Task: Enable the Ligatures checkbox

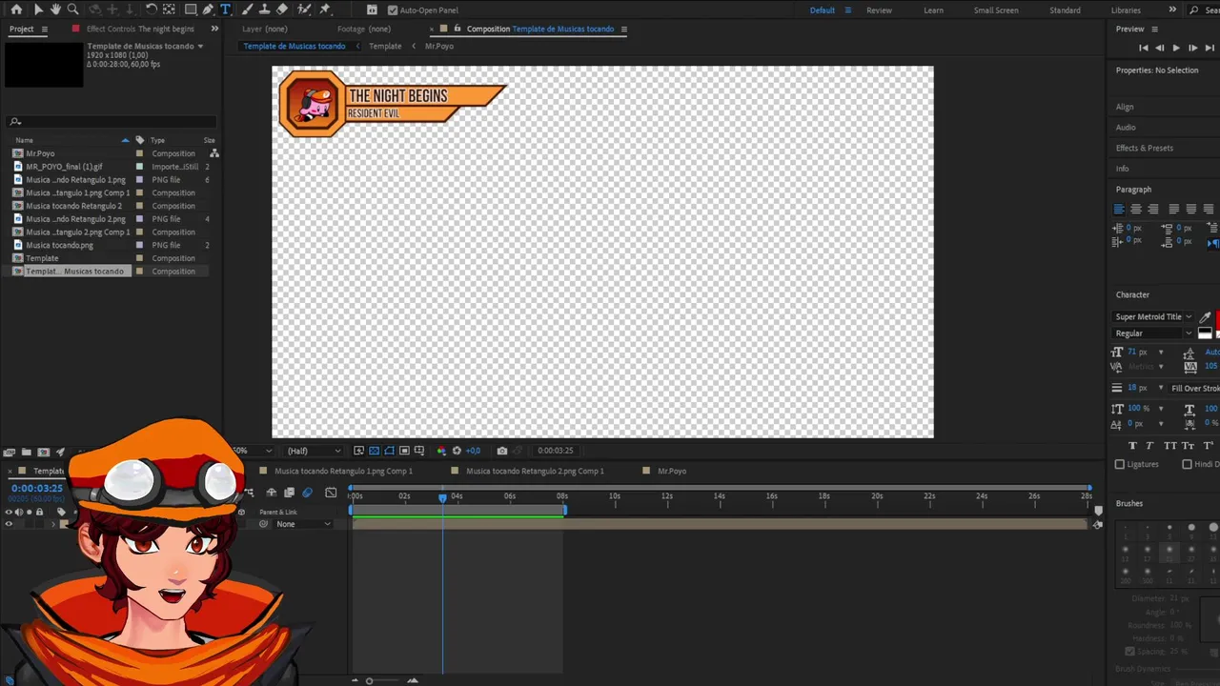Action: tap(1120, 464)
